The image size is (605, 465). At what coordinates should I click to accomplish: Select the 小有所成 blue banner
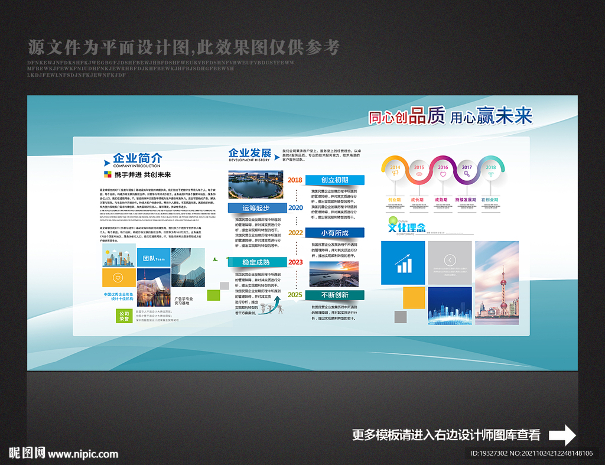[335, 233]
